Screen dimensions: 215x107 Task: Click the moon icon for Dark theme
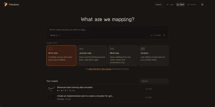coord(178,5)
